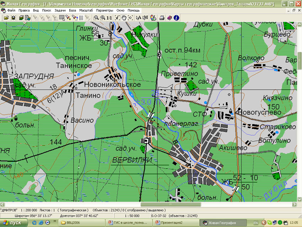Reset map scale with 1:1 button

[x=109, y=17]
